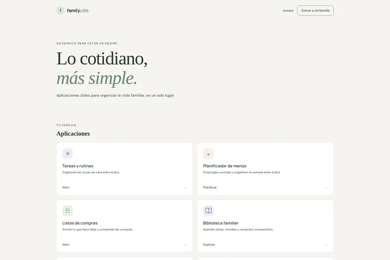
Task: Click the Planificador de menús bowl icon
Action: point(208,154)
